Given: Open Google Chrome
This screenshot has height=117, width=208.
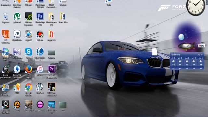Looking at the screenshot, I should [x=29, y=87].
